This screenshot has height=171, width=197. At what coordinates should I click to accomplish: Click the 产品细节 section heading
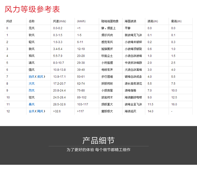[98, 141]
